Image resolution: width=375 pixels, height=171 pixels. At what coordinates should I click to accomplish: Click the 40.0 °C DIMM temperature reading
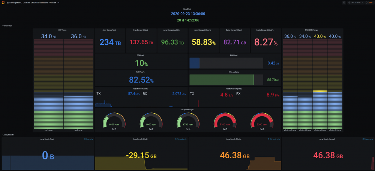334,36
